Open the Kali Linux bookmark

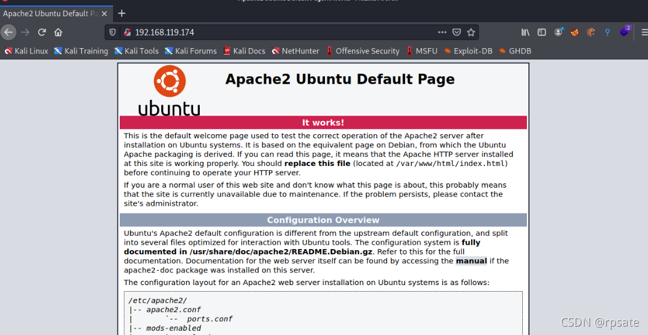[26, 51]
